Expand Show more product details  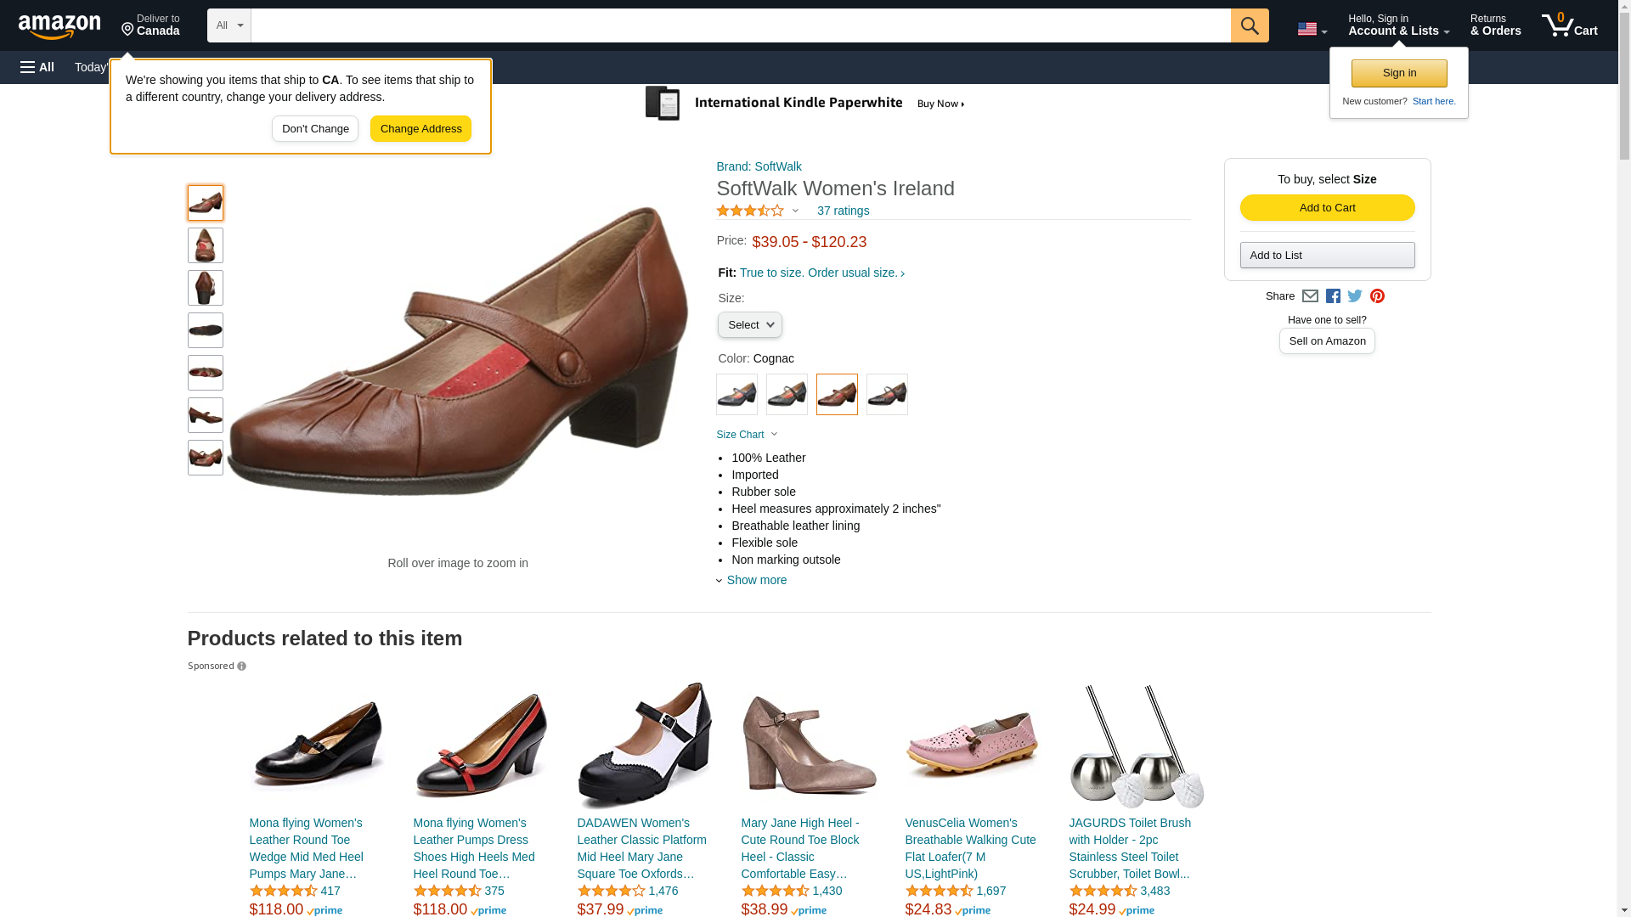pos(755,580)
